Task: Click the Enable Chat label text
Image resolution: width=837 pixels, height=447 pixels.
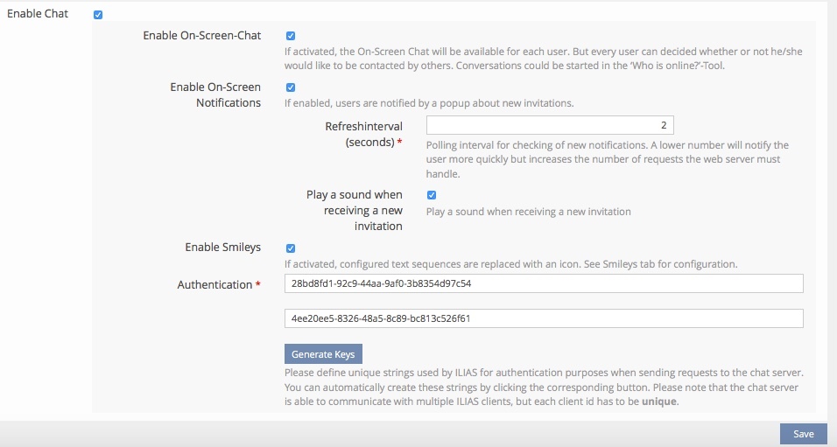Action: pos(38,14)
